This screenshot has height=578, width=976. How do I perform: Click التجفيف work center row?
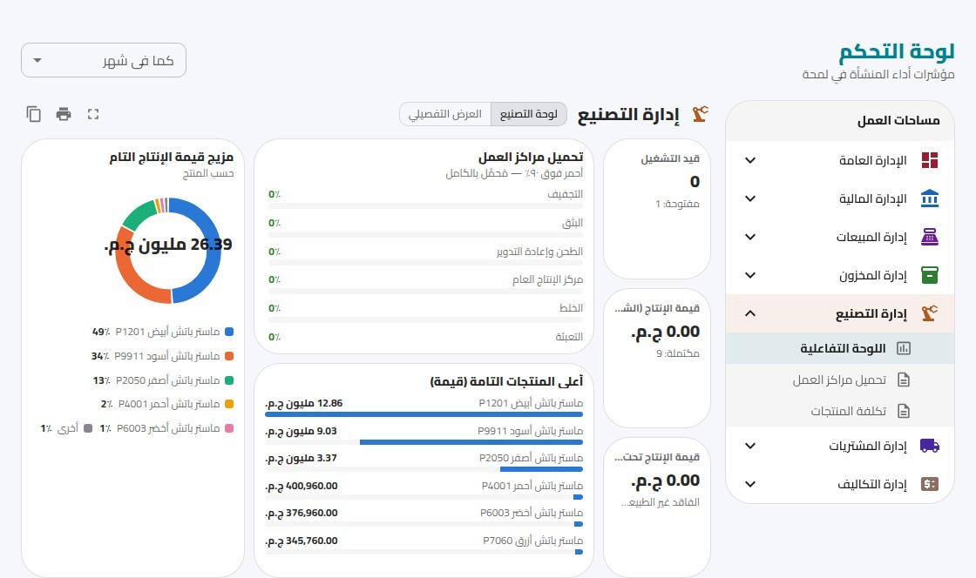[425, 198]
